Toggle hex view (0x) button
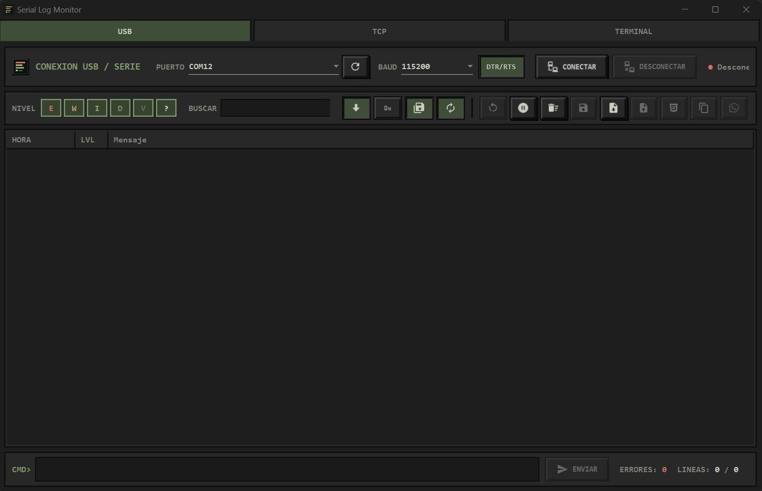 pyautogui.click(x=388, y=108)
